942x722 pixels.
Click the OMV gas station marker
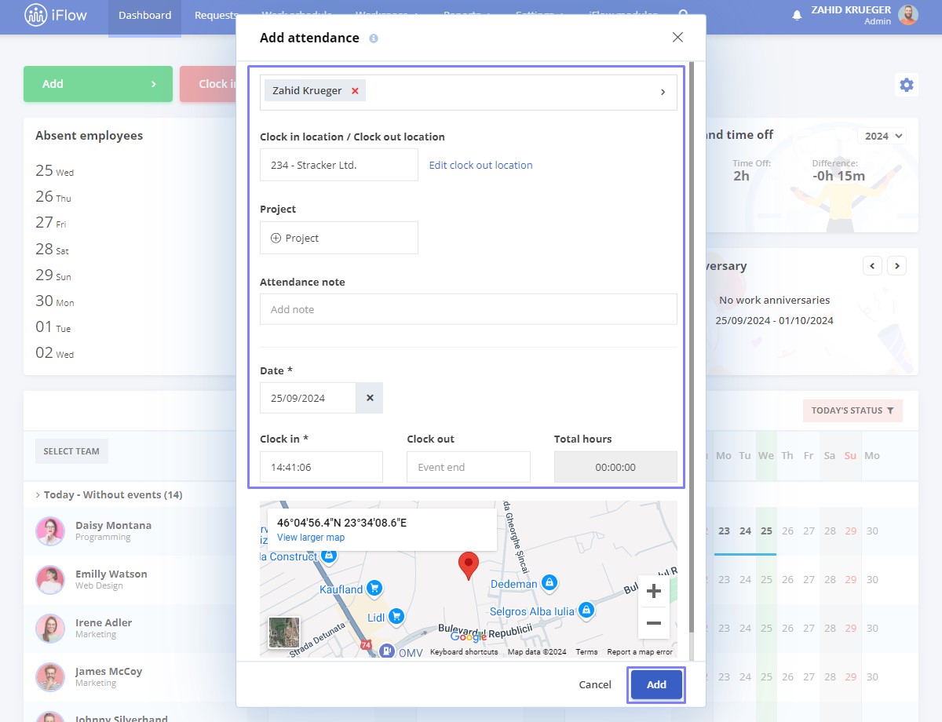pyautogui.click(x=386, y=651)
